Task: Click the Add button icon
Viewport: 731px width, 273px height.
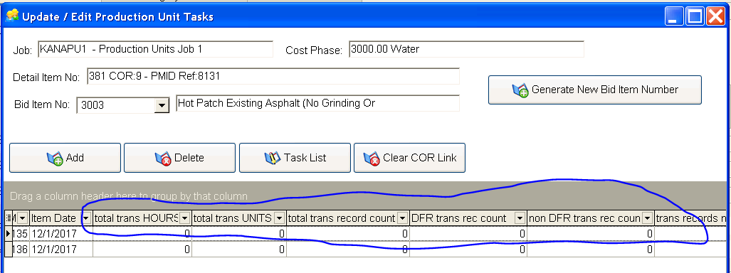Action: pyautogui.click(x=55, y=159)
